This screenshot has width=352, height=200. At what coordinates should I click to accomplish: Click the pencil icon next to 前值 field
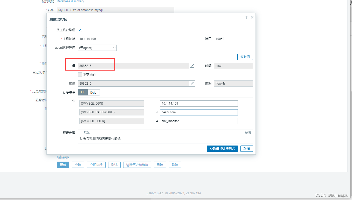(192, 83)
